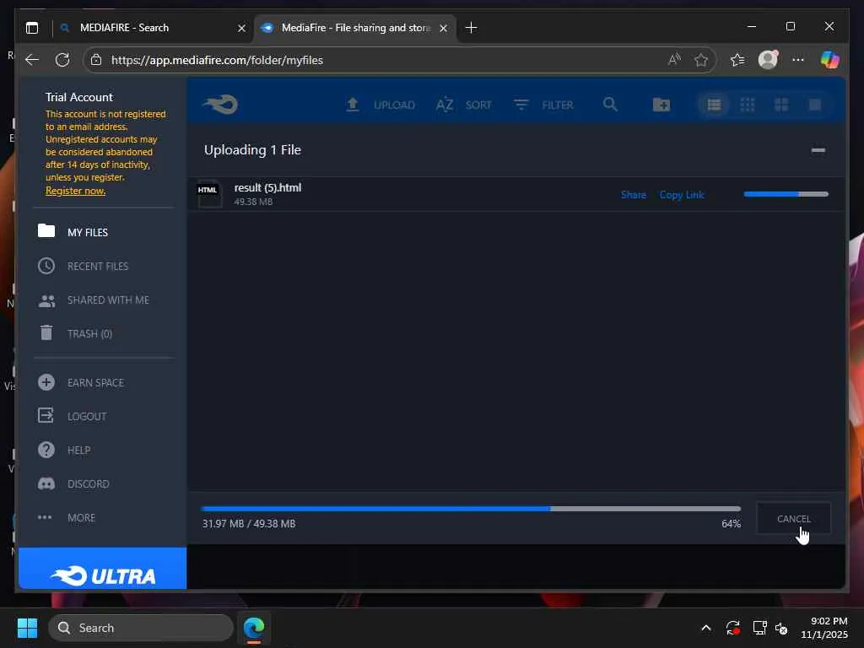Expand the More options in sidebar
This screenshot has width=864, height=648.
81,517
